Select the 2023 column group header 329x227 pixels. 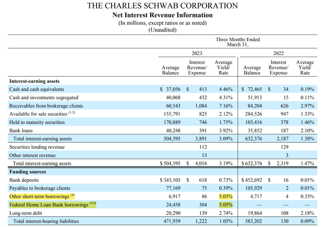(x=197, y=54)
